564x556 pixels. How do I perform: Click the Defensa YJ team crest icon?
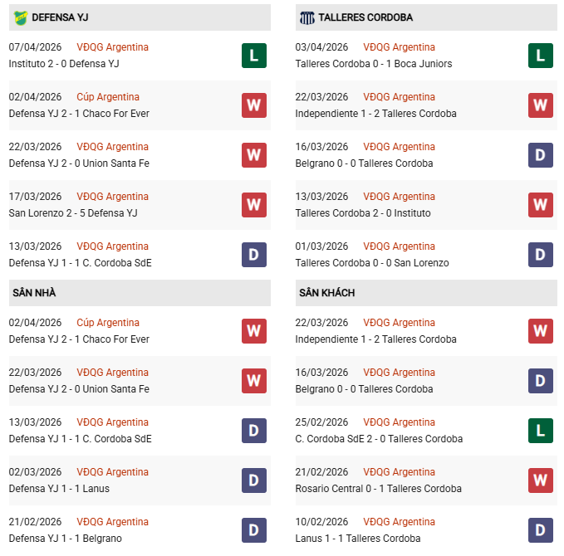[20, 17]
